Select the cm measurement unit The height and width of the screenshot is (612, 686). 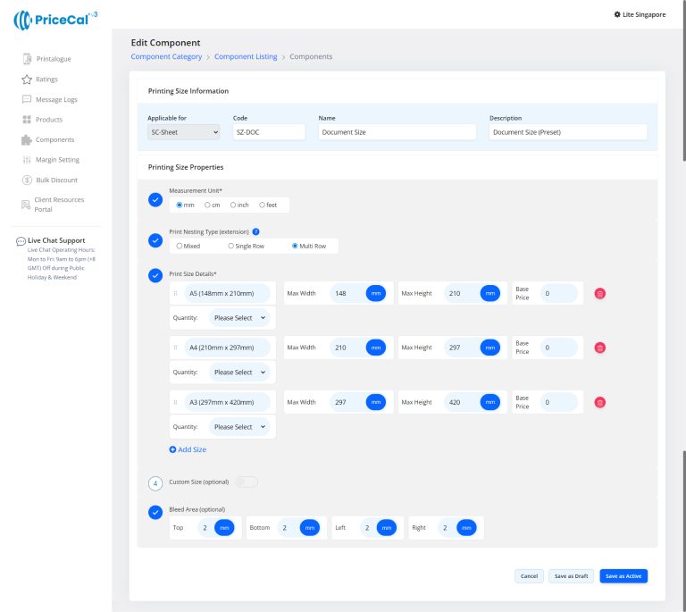(x=207, y=205)
